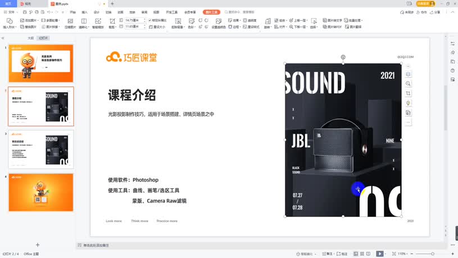Screen dimensions: 458x258
Task: Click the Smart Zoom icon
Action: point(98,21)
